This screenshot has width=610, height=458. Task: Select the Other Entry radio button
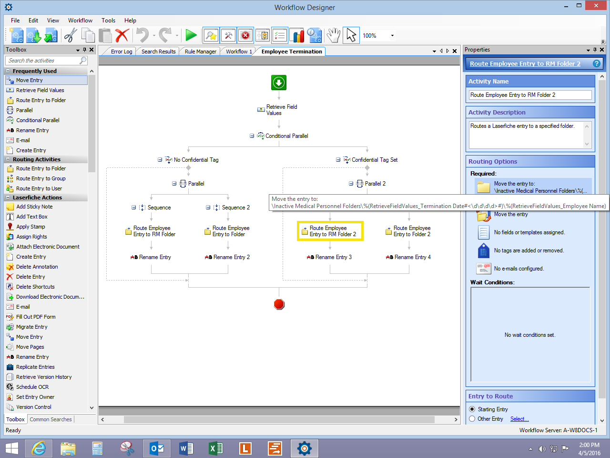(x=472, y=419)
